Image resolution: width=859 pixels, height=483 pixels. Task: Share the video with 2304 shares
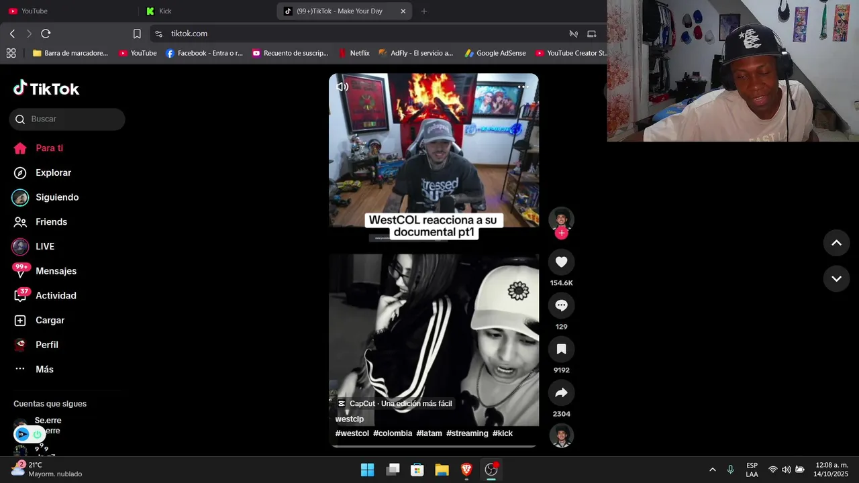(562, 393)
